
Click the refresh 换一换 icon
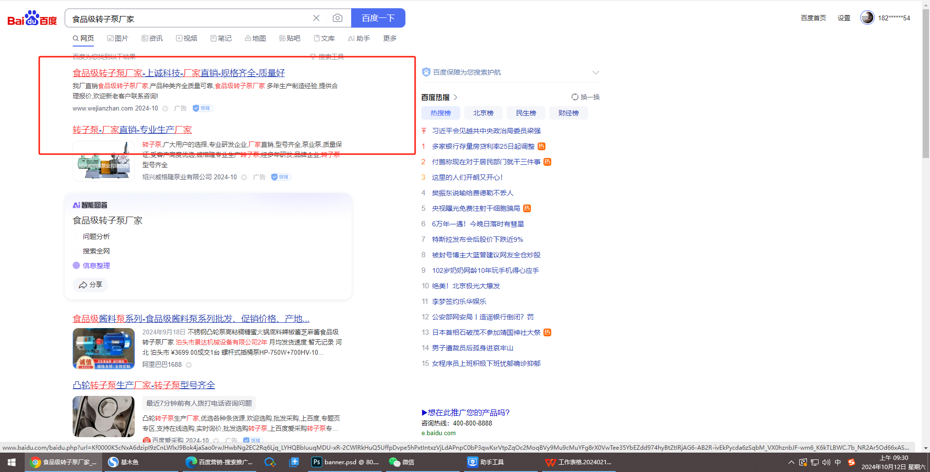click(x=575, y=97)
